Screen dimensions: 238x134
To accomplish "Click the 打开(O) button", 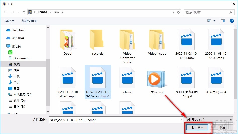I will click(x=197, y=127).
